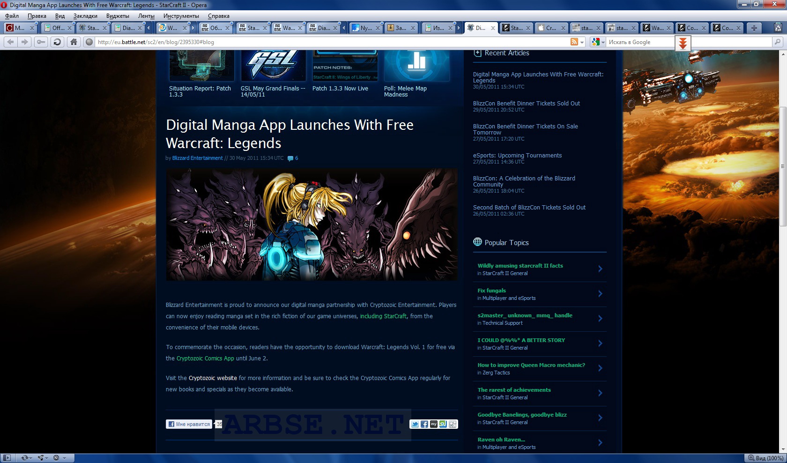Toggle the panels button in status bar
The width and height of the screenshot is (787, 463).
(x=7, y=458)
